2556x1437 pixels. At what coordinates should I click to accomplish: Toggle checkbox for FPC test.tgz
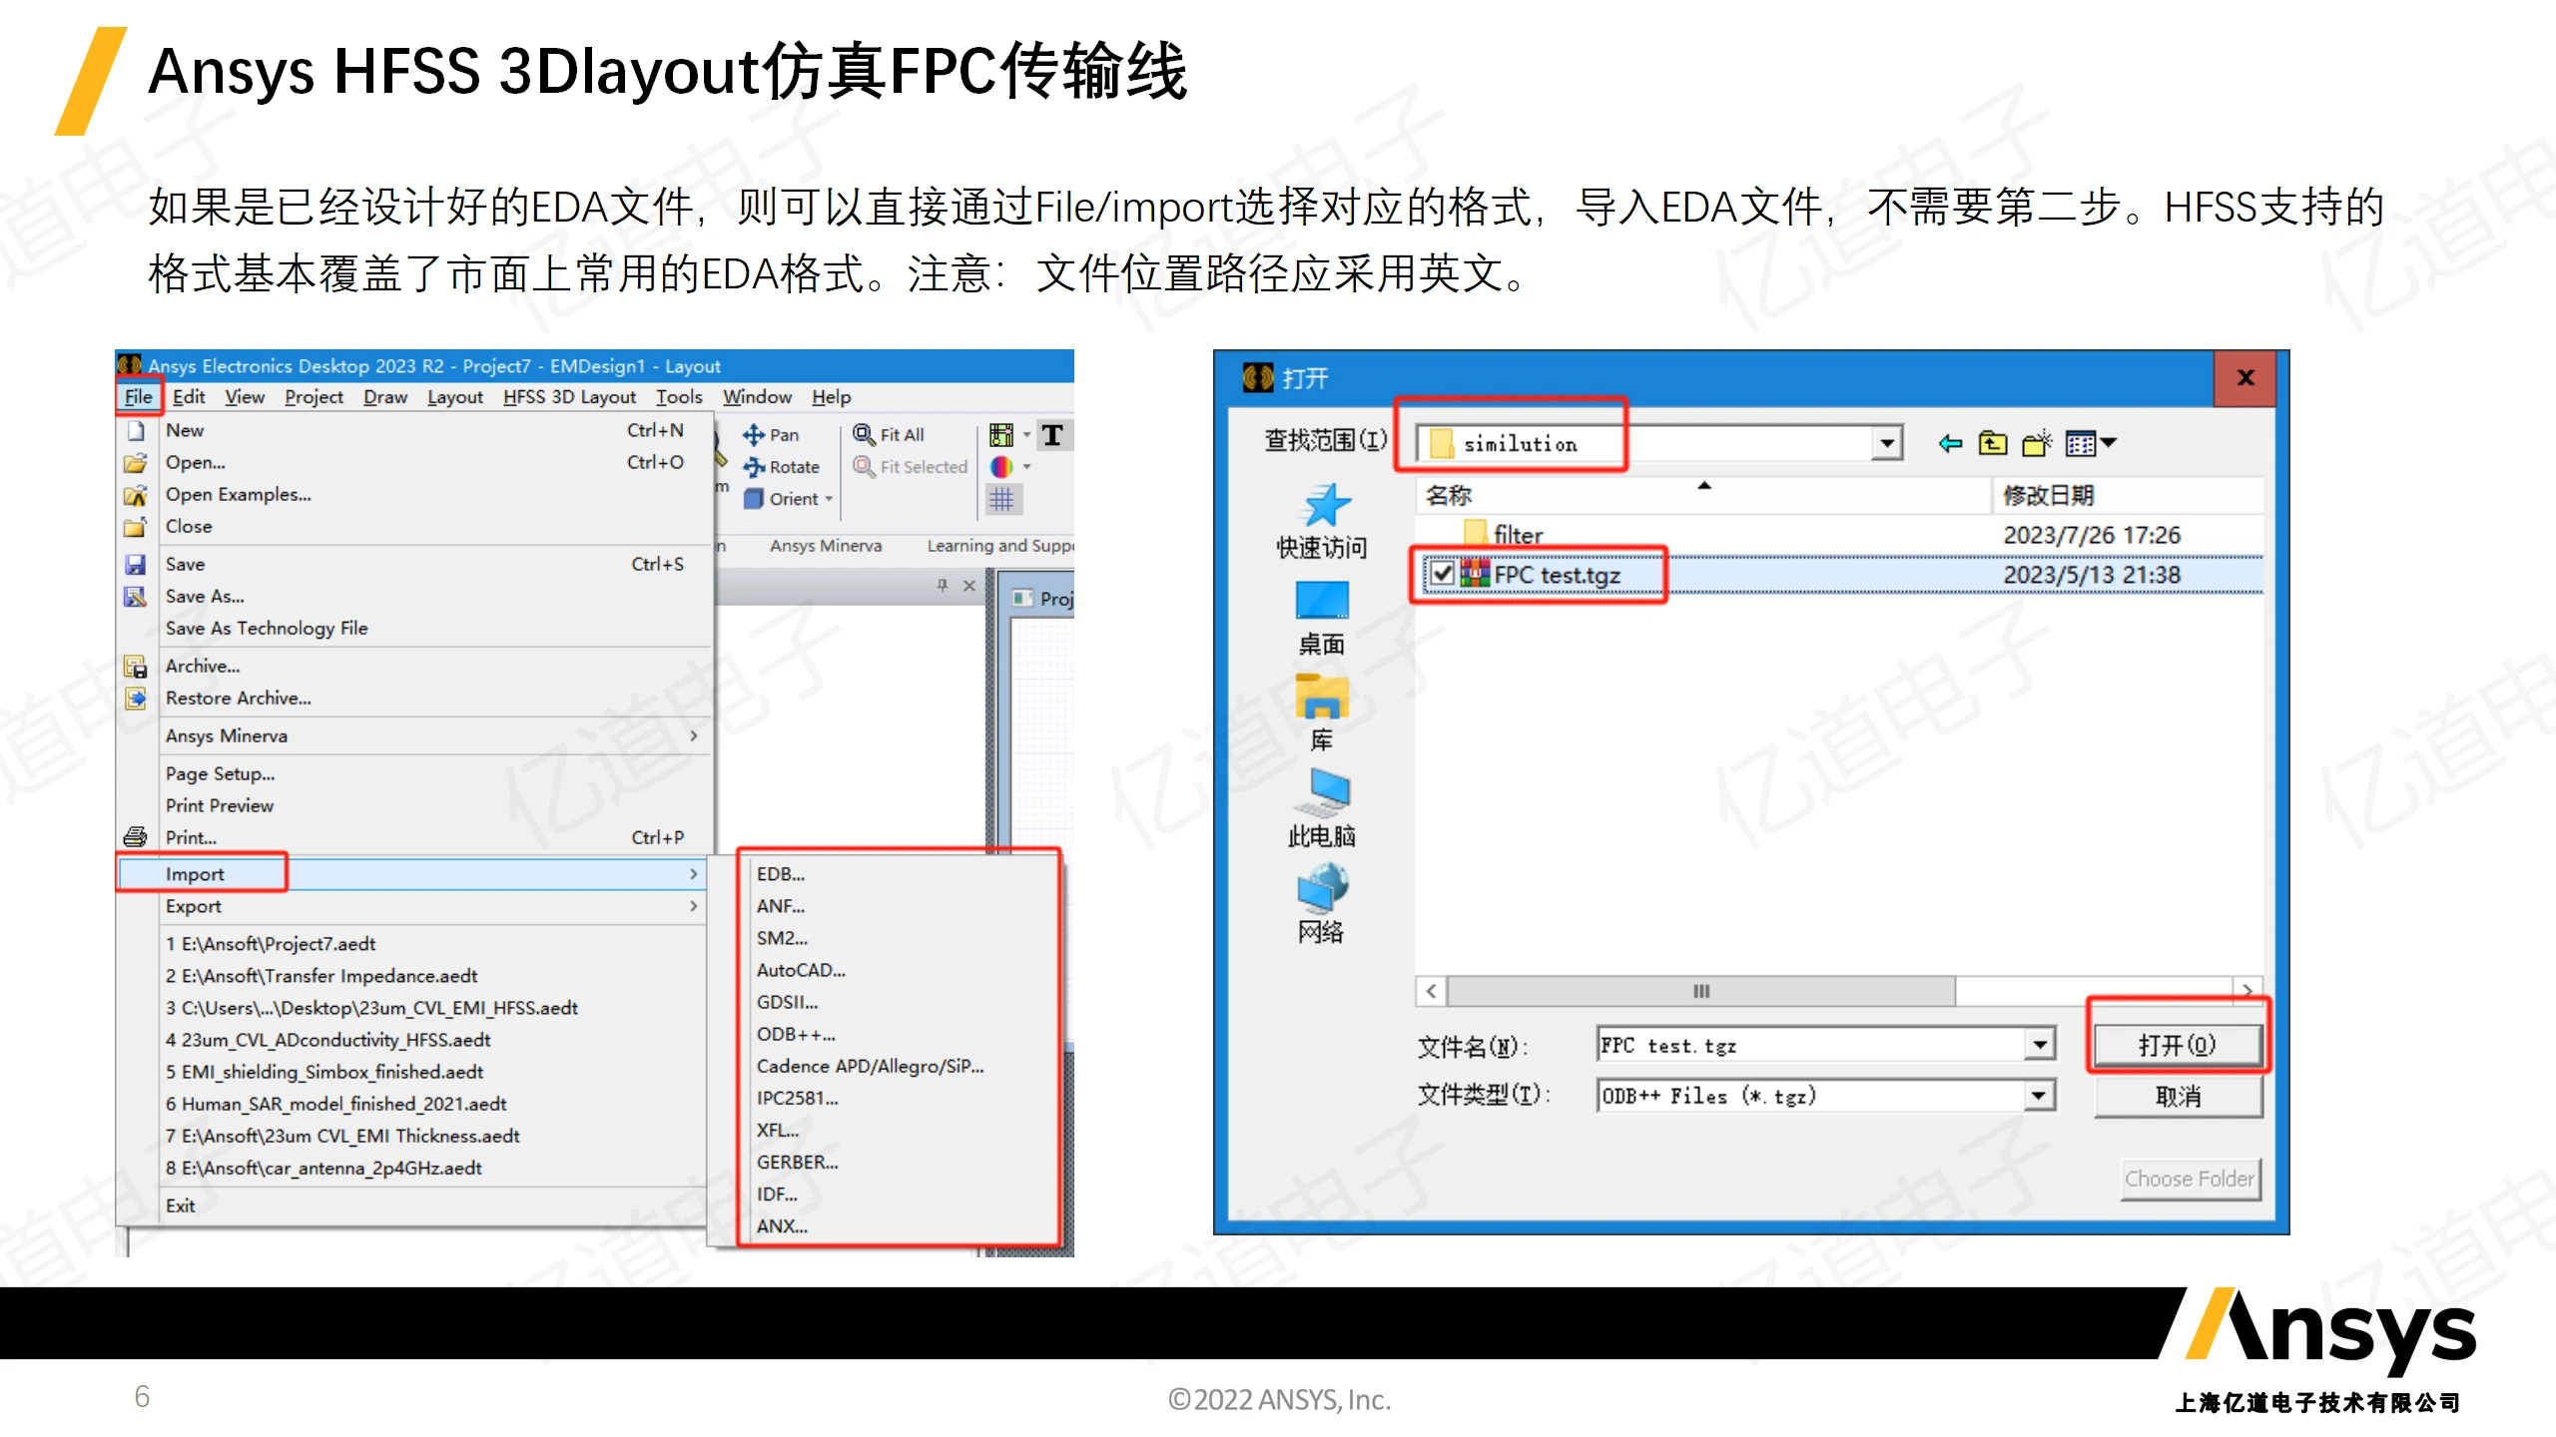(x=1442, y=574)
